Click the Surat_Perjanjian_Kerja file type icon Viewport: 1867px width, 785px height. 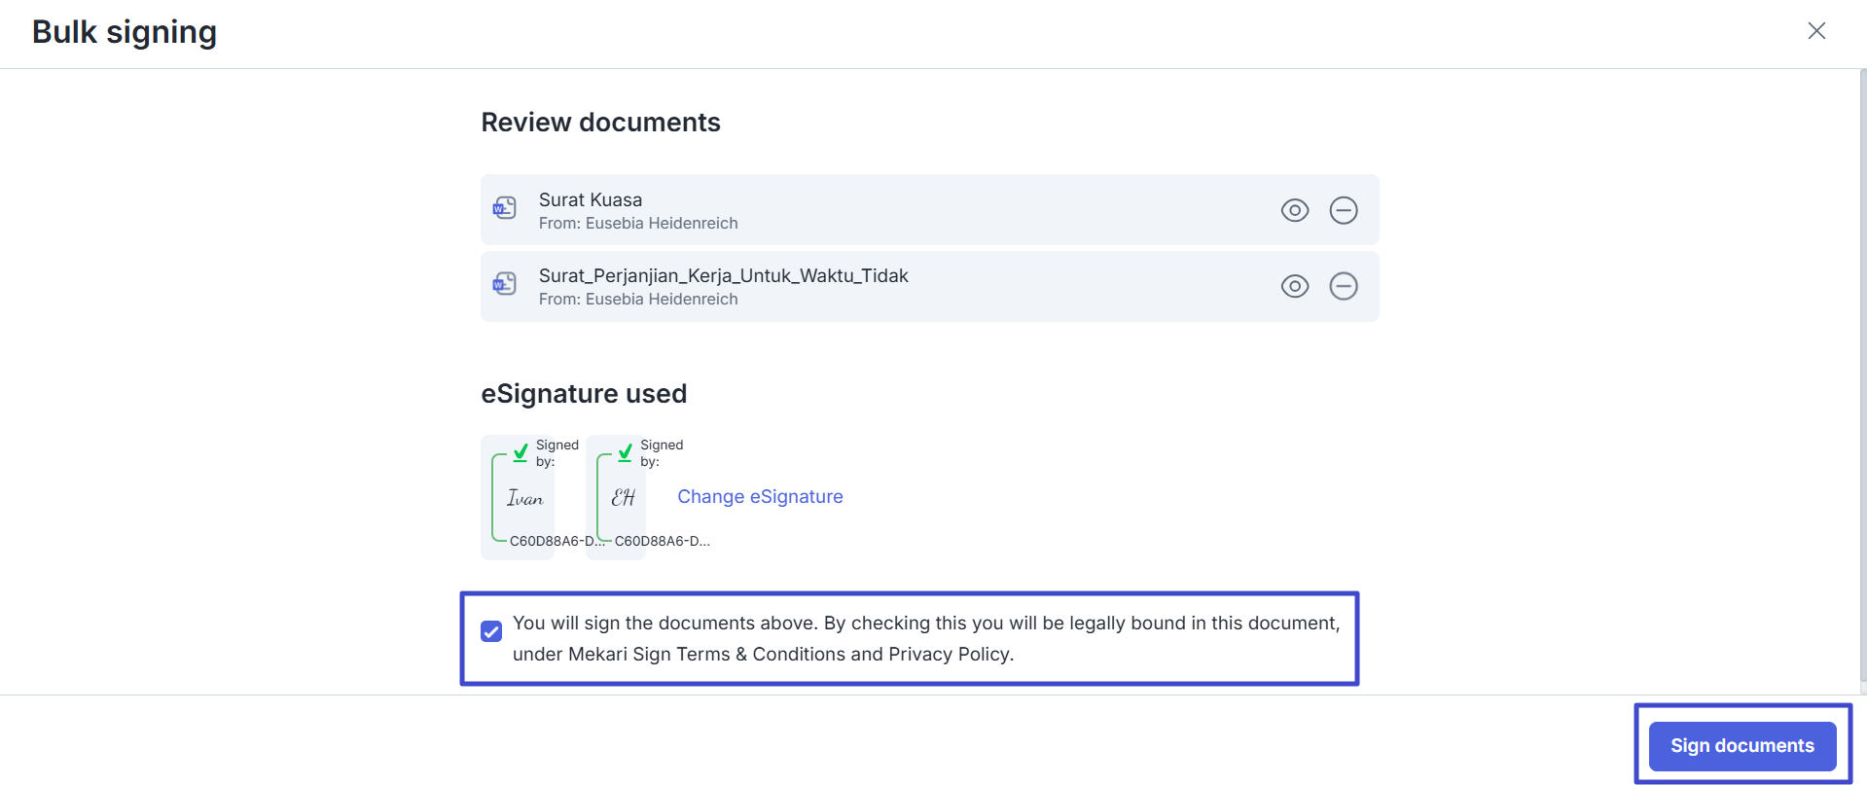(504, 284)
